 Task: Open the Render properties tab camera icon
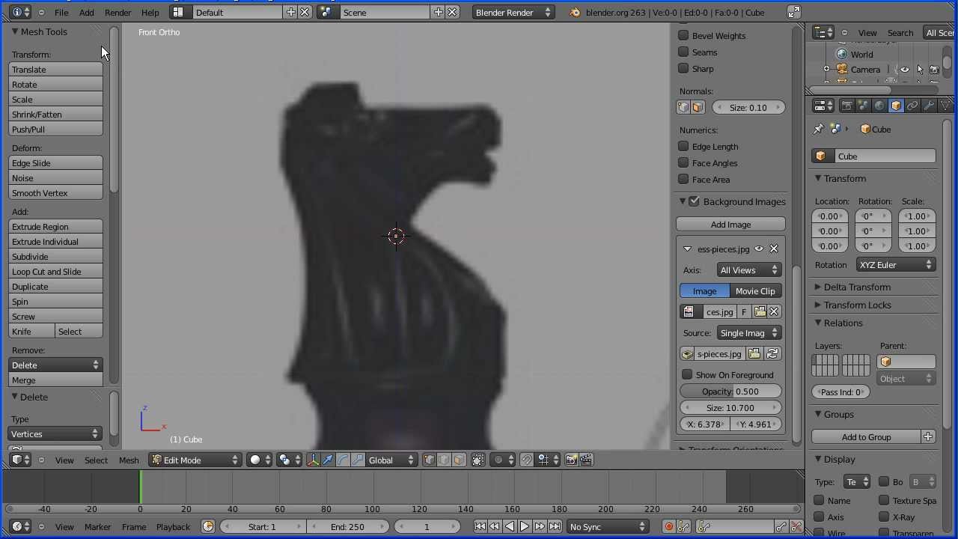point(846,106)
